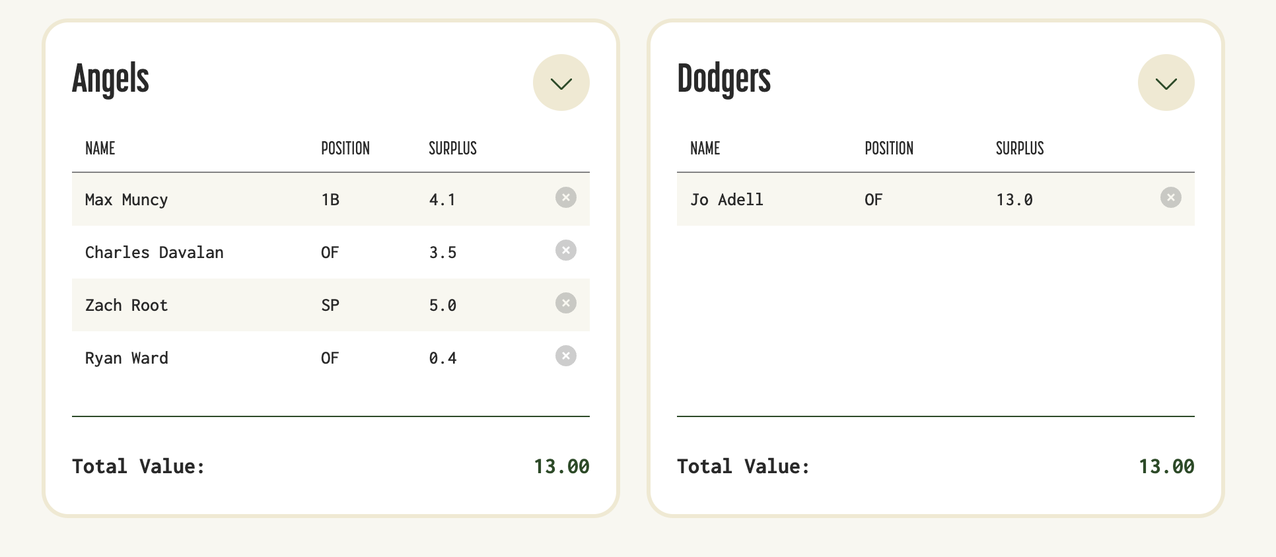Delete Zach Root using the x icon
Image resolution: width=1276 pixels, height=557 pixels.
click(565, 303)
